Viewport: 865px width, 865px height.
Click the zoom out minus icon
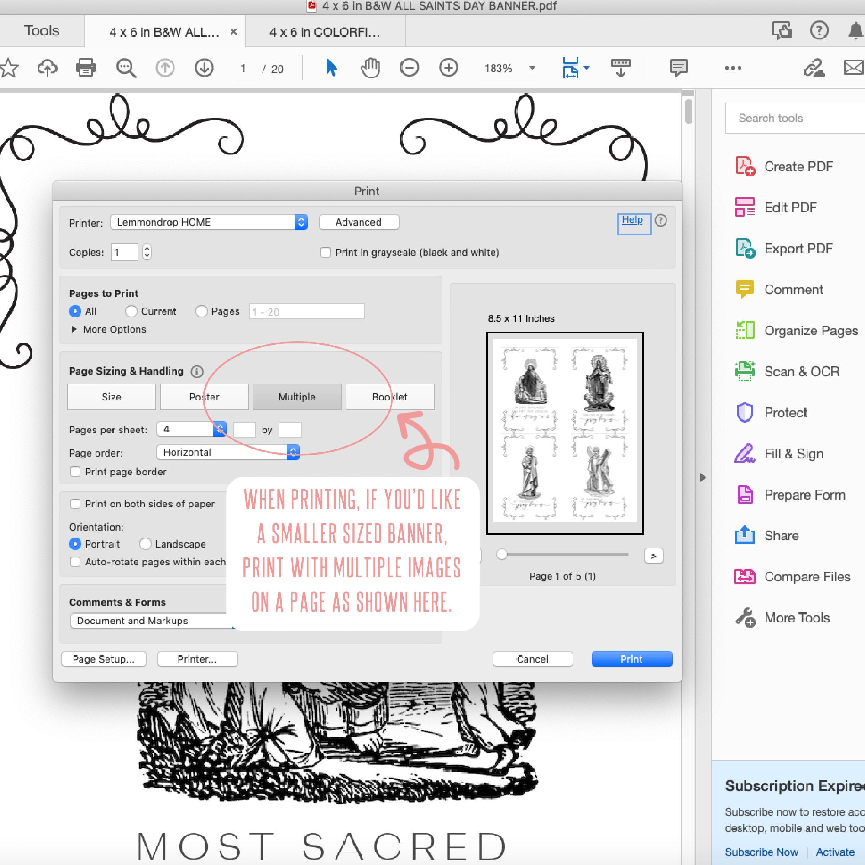(x=409, y=68)
